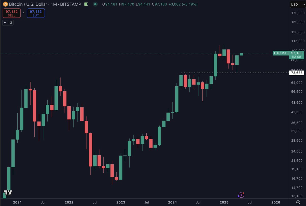Click the green market status dot
This screenshot has width=306, height=206.
[x=95, y=4]
